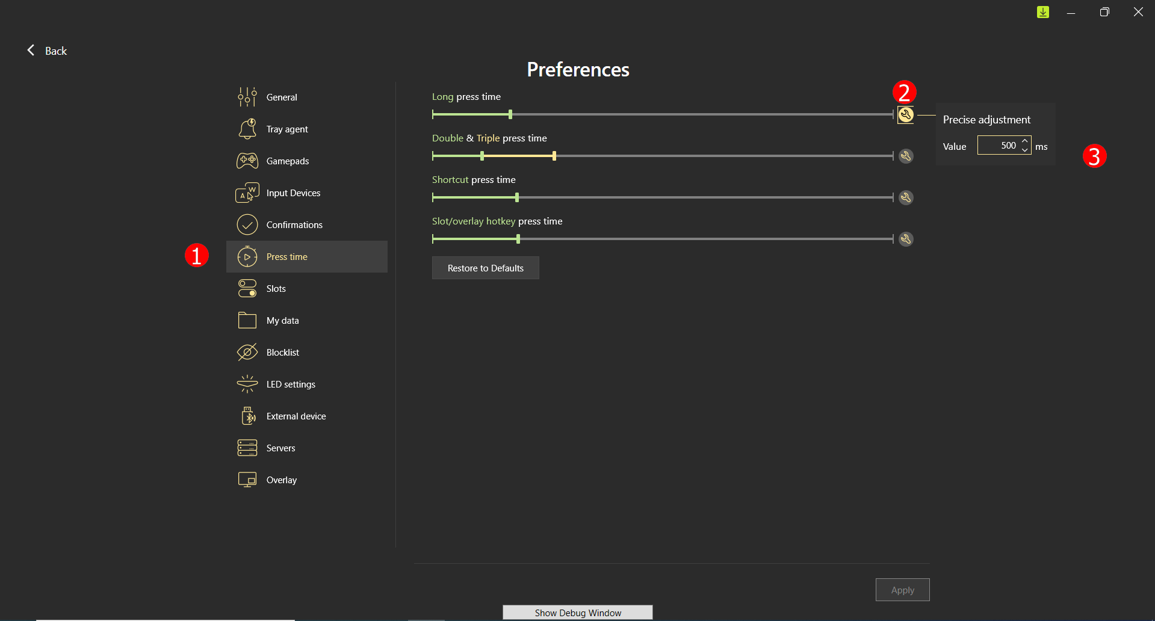The width and height of the screenshot is (1155, 621).
Task: Open the Blocklist eye icon section
Action: [x=247, y=353]
